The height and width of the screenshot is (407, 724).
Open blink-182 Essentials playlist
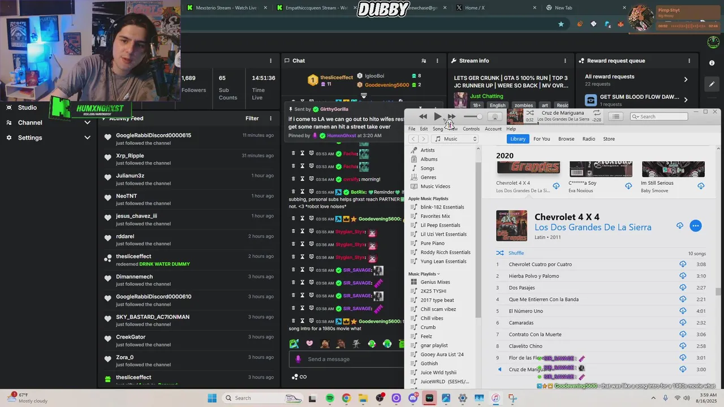point(442,207)
